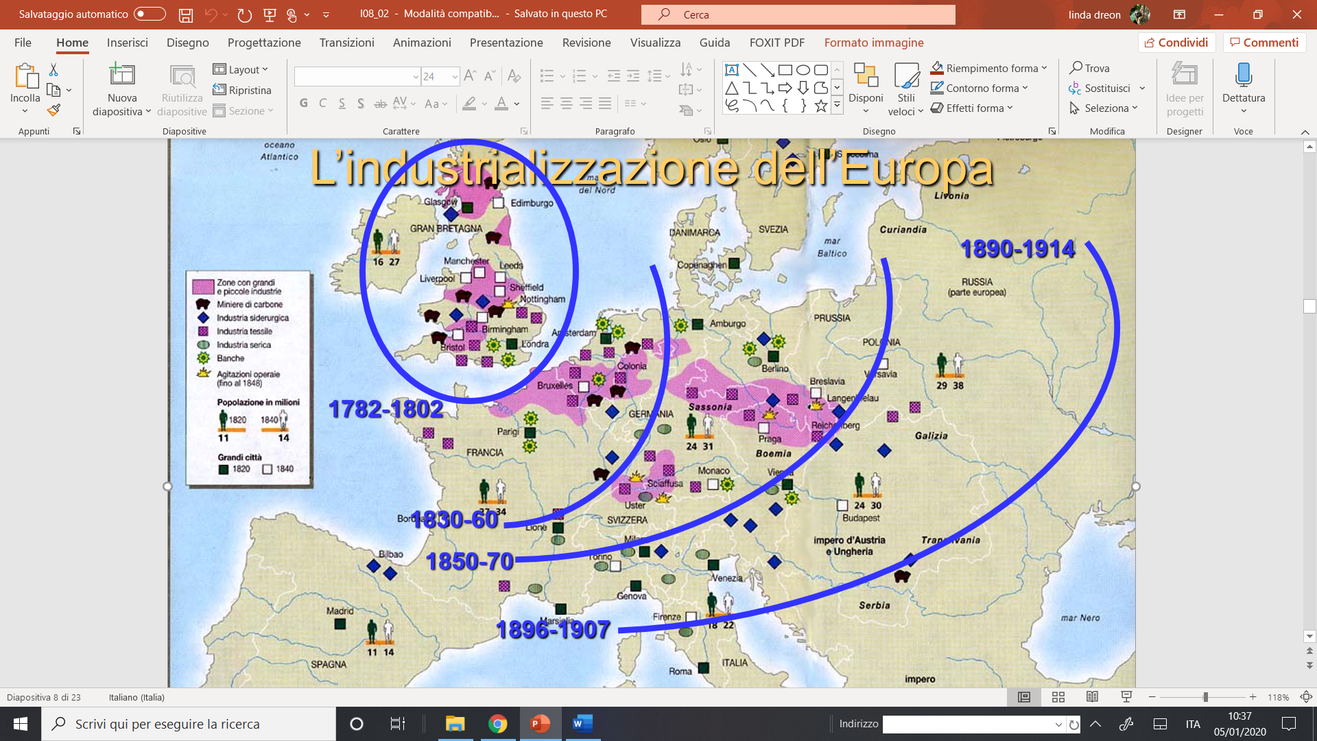Switch to normal view button
Viewport: 1317px width, 741px height.
[1024, 697]
